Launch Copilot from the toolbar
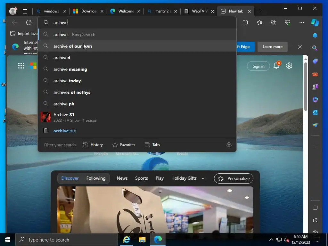The width and height of the screenshot is (328, 246). [315, 22]
